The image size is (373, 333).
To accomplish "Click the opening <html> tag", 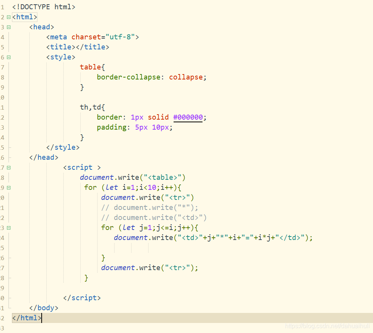I will (25, 17).
